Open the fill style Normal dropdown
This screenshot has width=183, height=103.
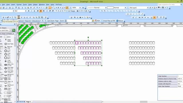(x=126, y=8)
